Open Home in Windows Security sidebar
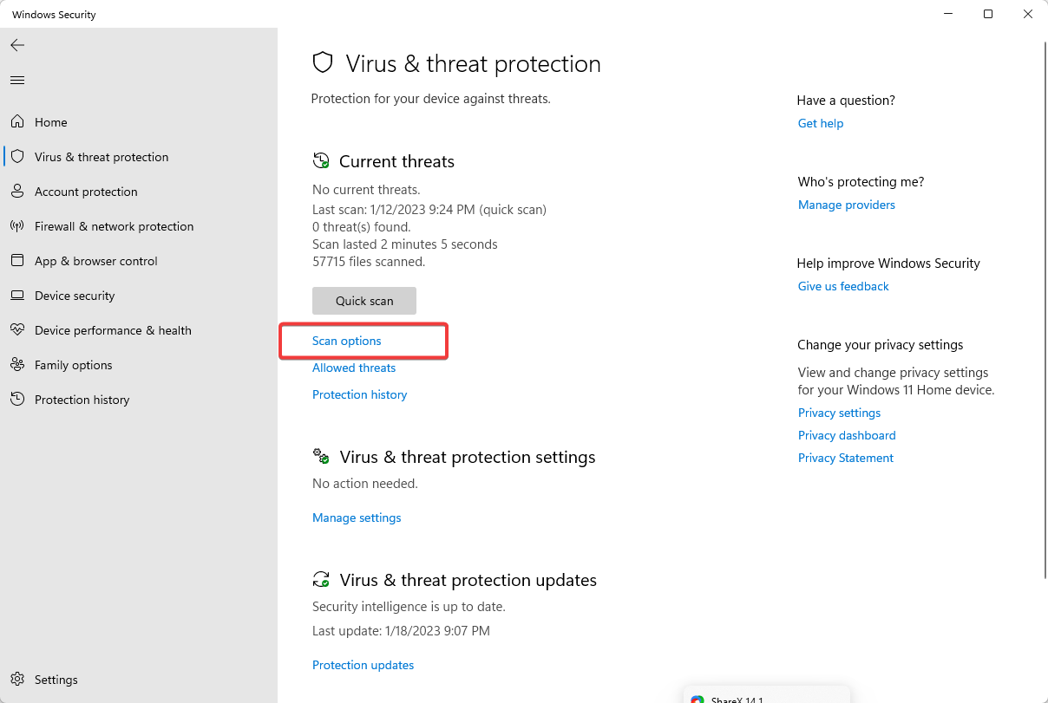The height and width of the screenshot is (703, 1048). 49,121
